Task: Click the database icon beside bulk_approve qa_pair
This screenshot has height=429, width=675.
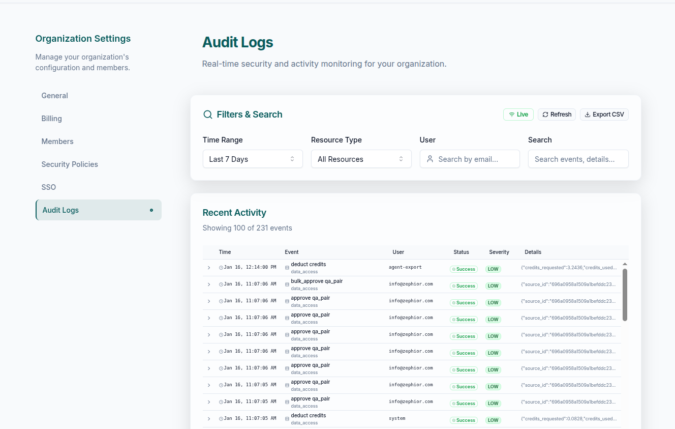Action: click(x=287, y=284)
